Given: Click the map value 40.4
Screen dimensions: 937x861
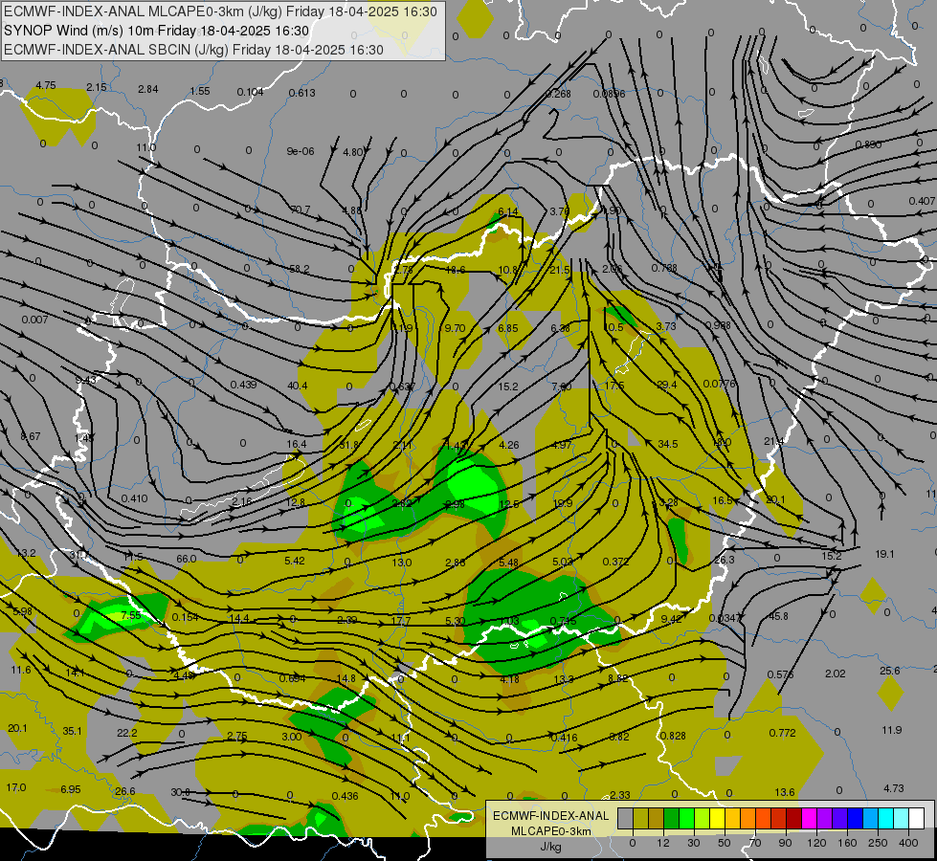Looking at the screenshot, I should tap(297, 386).
